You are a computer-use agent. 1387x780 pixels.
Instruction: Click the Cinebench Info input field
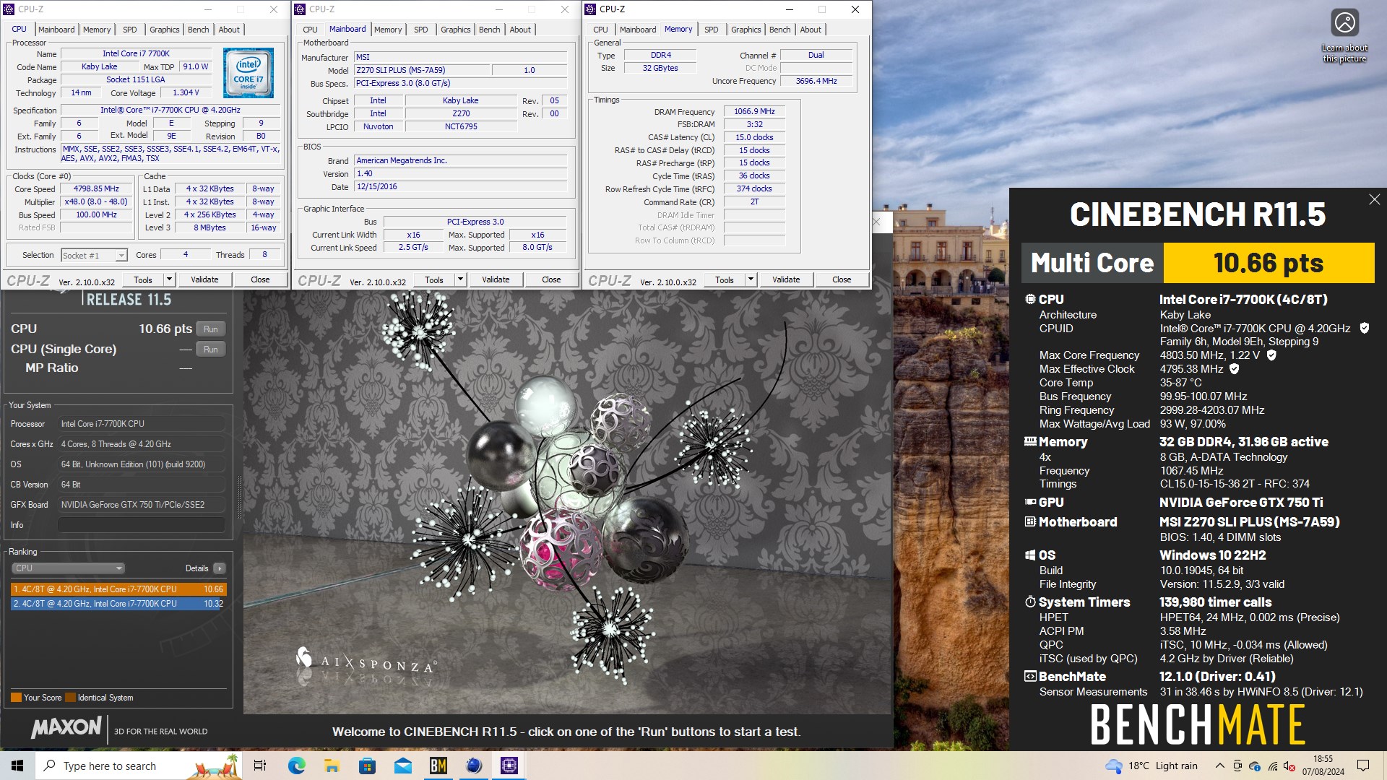(141, 525)
